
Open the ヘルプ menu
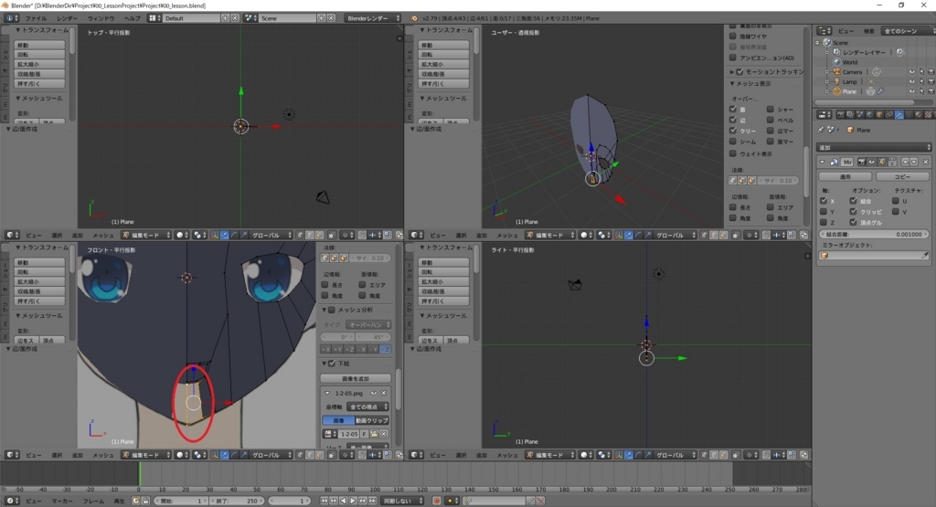[x=132, y=18]
